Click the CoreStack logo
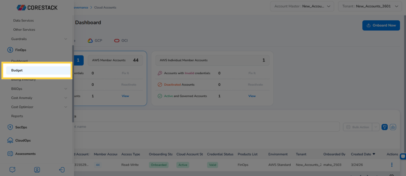The height and width of the screenshot is (176, 406). (x=37, y=7)
